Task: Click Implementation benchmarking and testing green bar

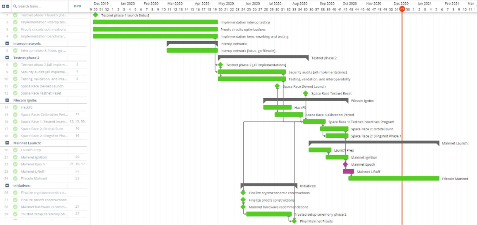Action: (x=155, y=36)
